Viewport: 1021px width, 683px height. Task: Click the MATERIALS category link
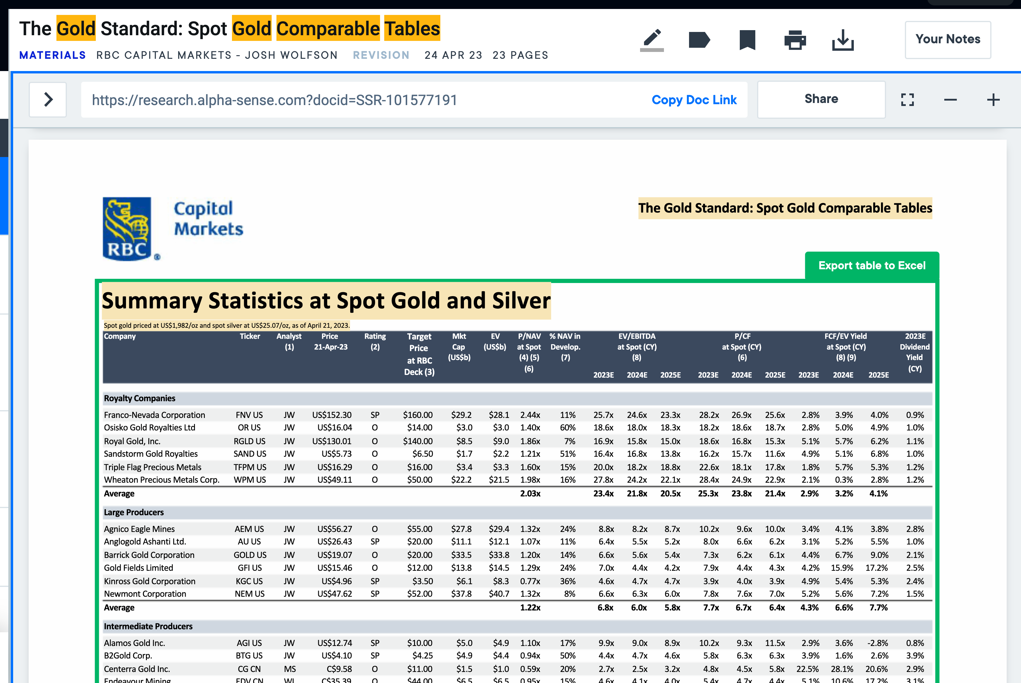(x=53, y=55)
